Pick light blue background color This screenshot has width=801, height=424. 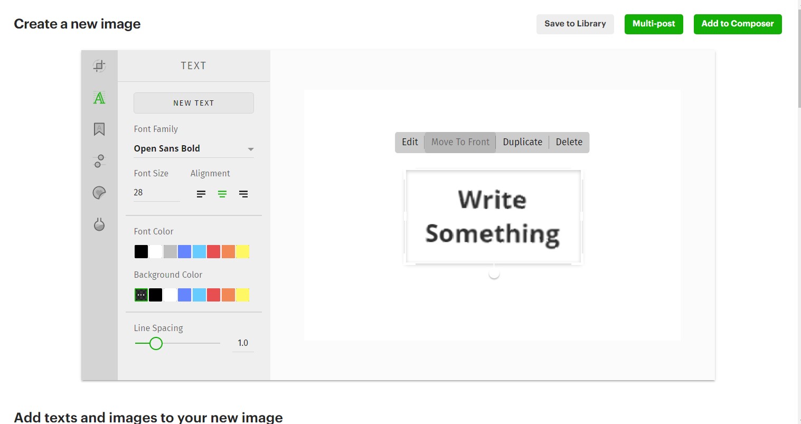tap(199, 295)
